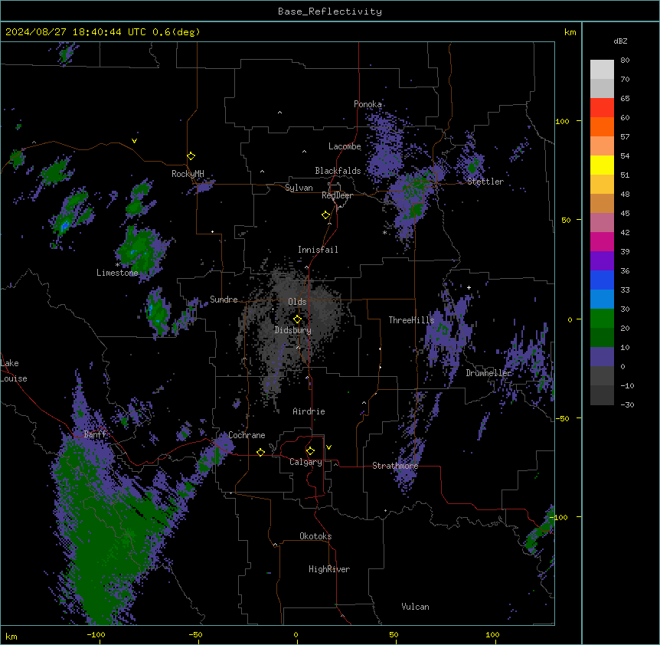Viewport: 660px width, 645px height.
Task: Select the light gray 70-80 dBZ legend swatch
Action: [x=602, y=70]
